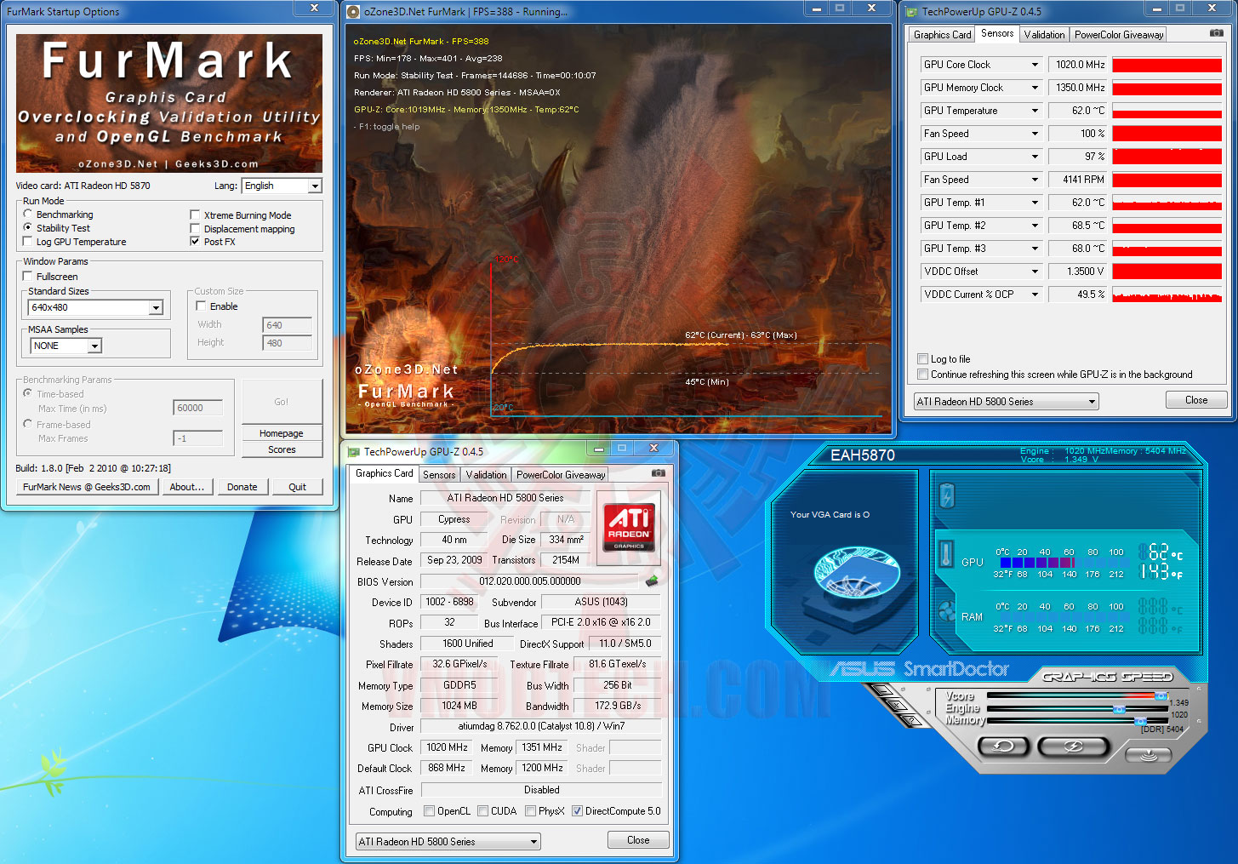Click the SmartDoctor reset circular-arrow button
Screen dimensions: 1238x864
point(1004,747)
